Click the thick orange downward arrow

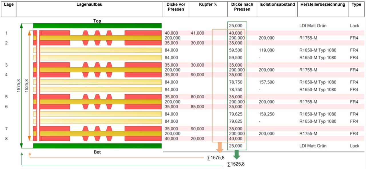tap(220, 147)
